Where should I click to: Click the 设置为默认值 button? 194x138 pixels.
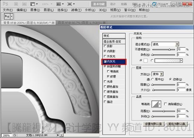coord(153,124)
